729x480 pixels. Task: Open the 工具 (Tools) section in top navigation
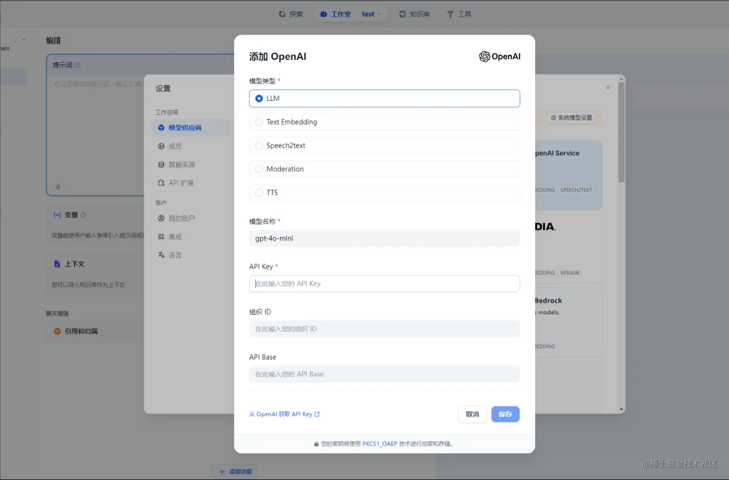(x=458, y=14)
